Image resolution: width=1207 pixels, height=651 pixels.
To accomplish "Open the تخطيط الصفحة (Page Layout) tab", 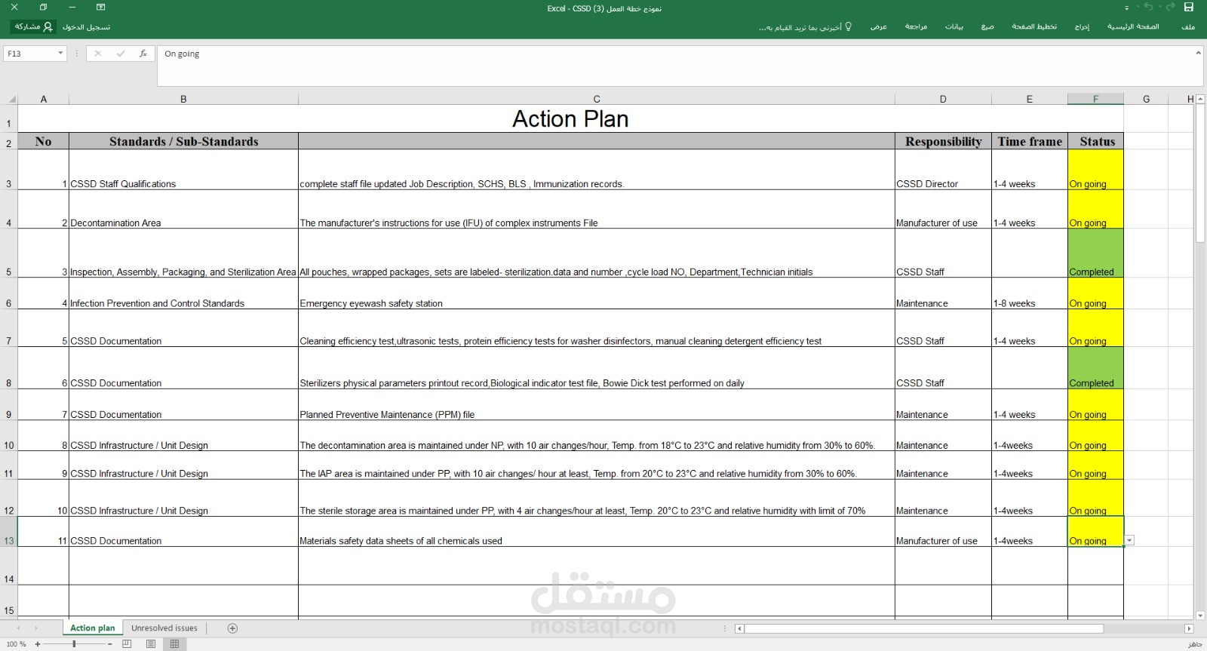I will point(1034,27).
